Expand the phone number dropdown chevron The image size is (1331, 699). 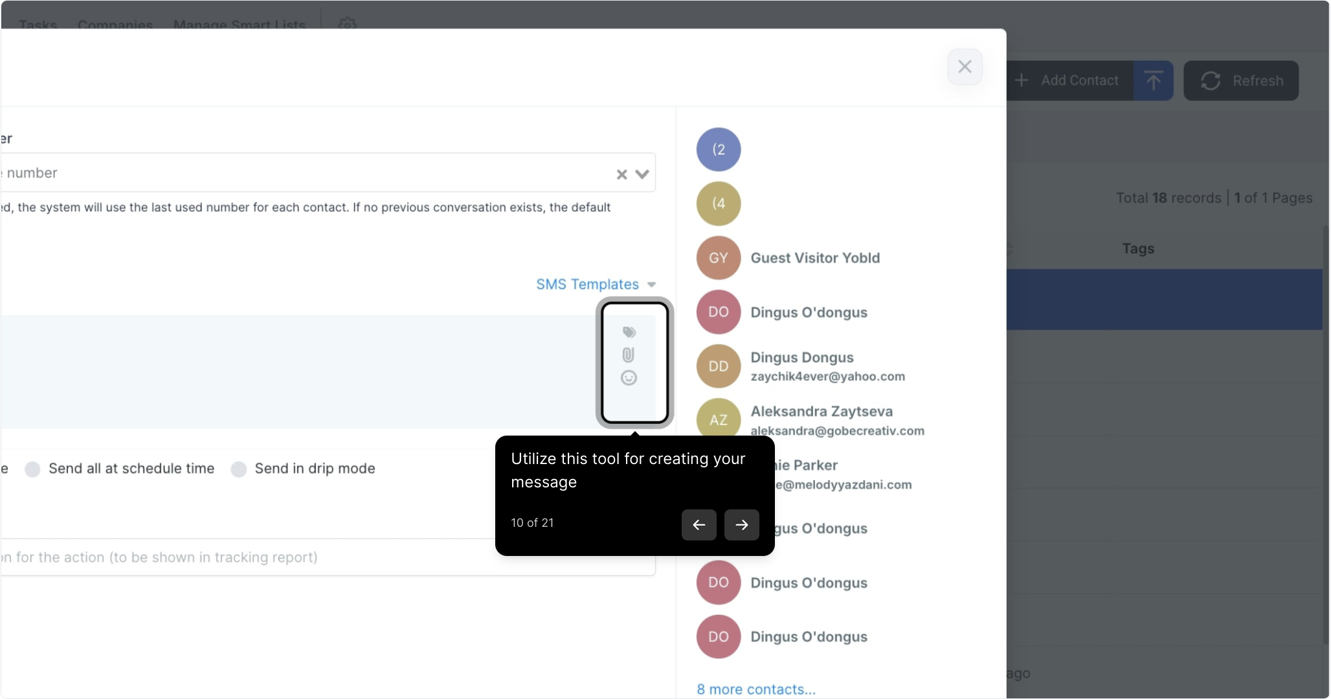642,174
